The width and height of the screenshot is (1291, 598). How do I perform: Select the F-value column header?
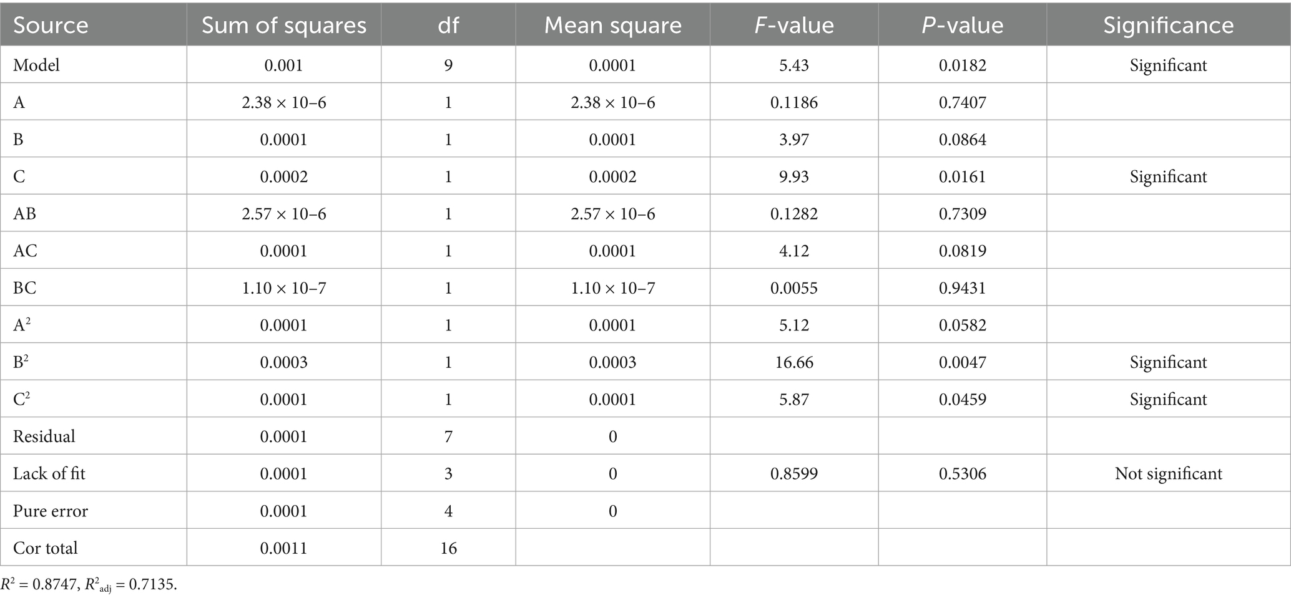pos(793,25)
